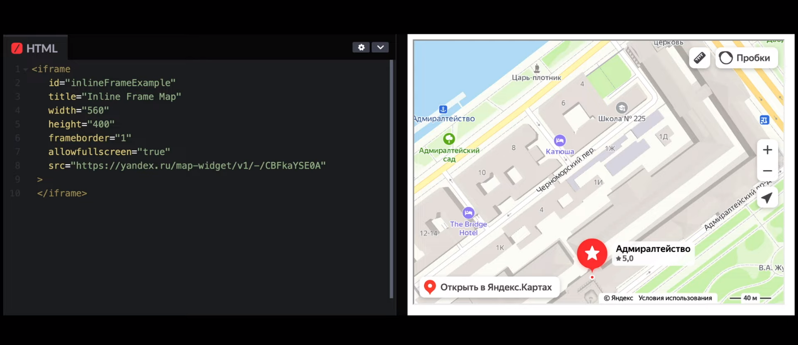Screen dimensions: 798x345
Task: Toggle the Пробки traffic layer
Action: pos(747,58)
